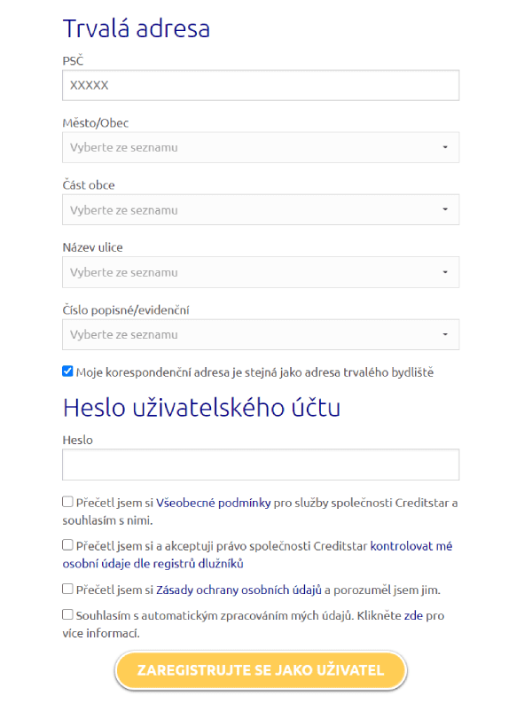Expand the Číslo popisné/evidenční dropdown
The image size is (532, 711).
[261, 334]
